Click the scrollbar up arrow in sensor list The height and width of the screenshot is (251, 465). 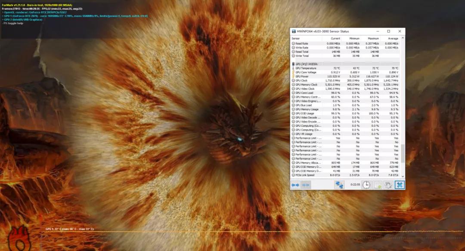tap(403, 38)
